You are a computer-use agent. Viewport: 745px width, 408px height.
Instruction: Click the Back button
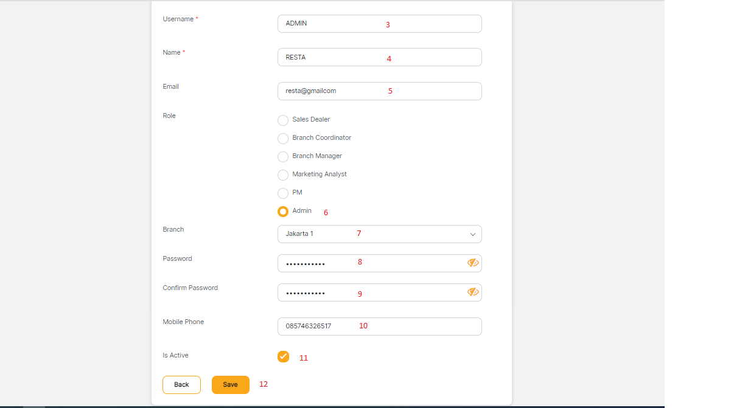click(x=181, y=385)
